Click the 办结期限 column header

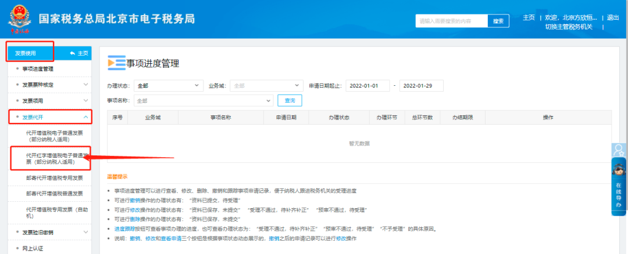coord(463,117)
